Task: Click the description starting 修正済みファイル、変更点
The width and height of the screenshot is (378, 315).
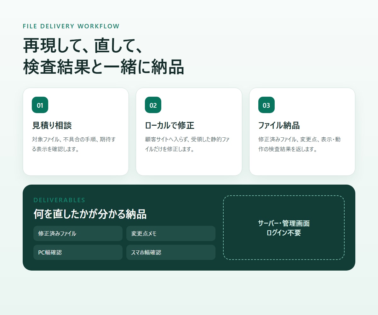Action: coord(299,144)
